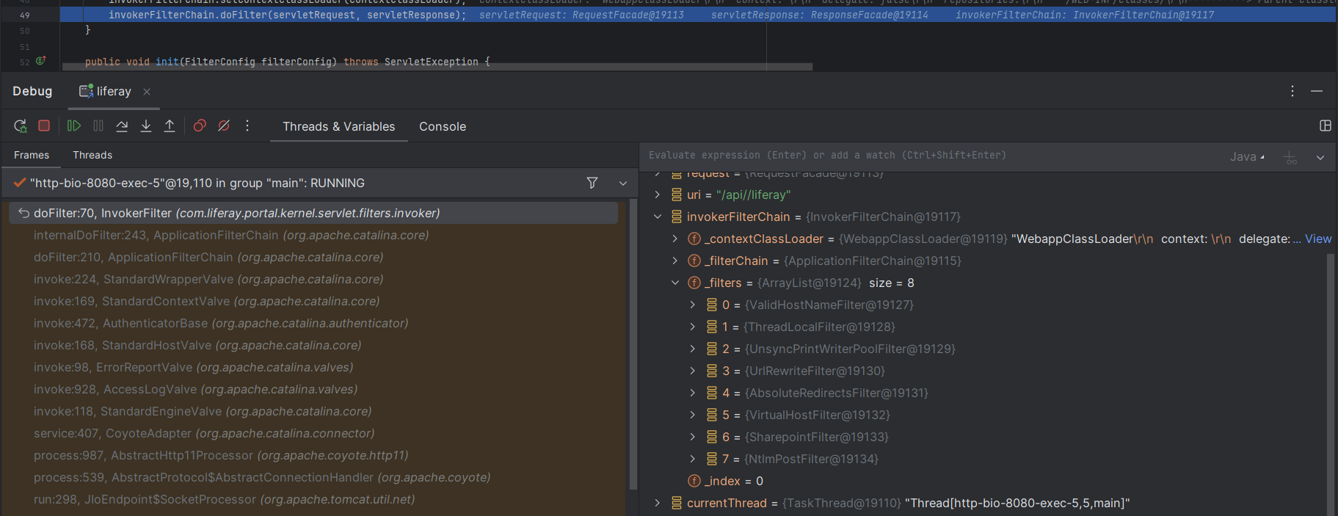The width and height of the screenshot is (1338, 516).
Task: Click the View link for _contextClassLoader
Action: point(1317,239)
